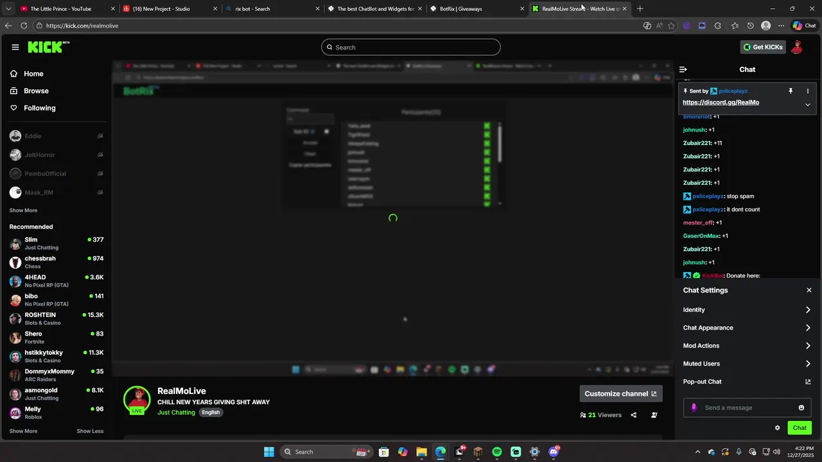Open File Explorer from the taskbar
822x462 pixels.
(x=421, y=452)
